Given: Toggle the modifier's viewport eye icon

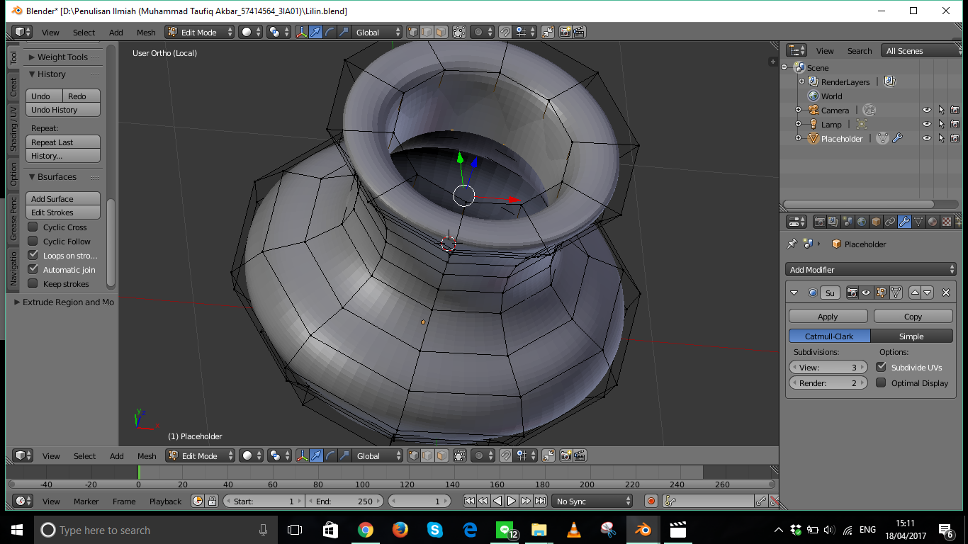Looking at the screenshot, I should point(866,293).
